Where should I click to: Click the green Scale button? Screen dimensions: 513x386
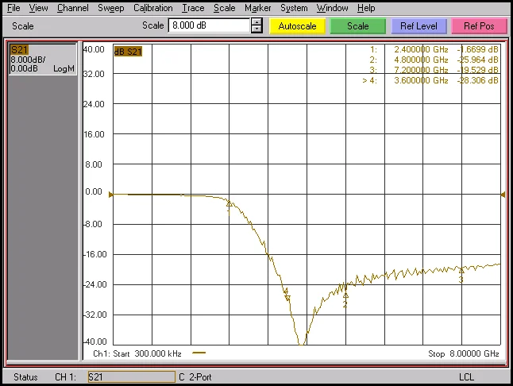pyautogui.click(x=358, y=26)
